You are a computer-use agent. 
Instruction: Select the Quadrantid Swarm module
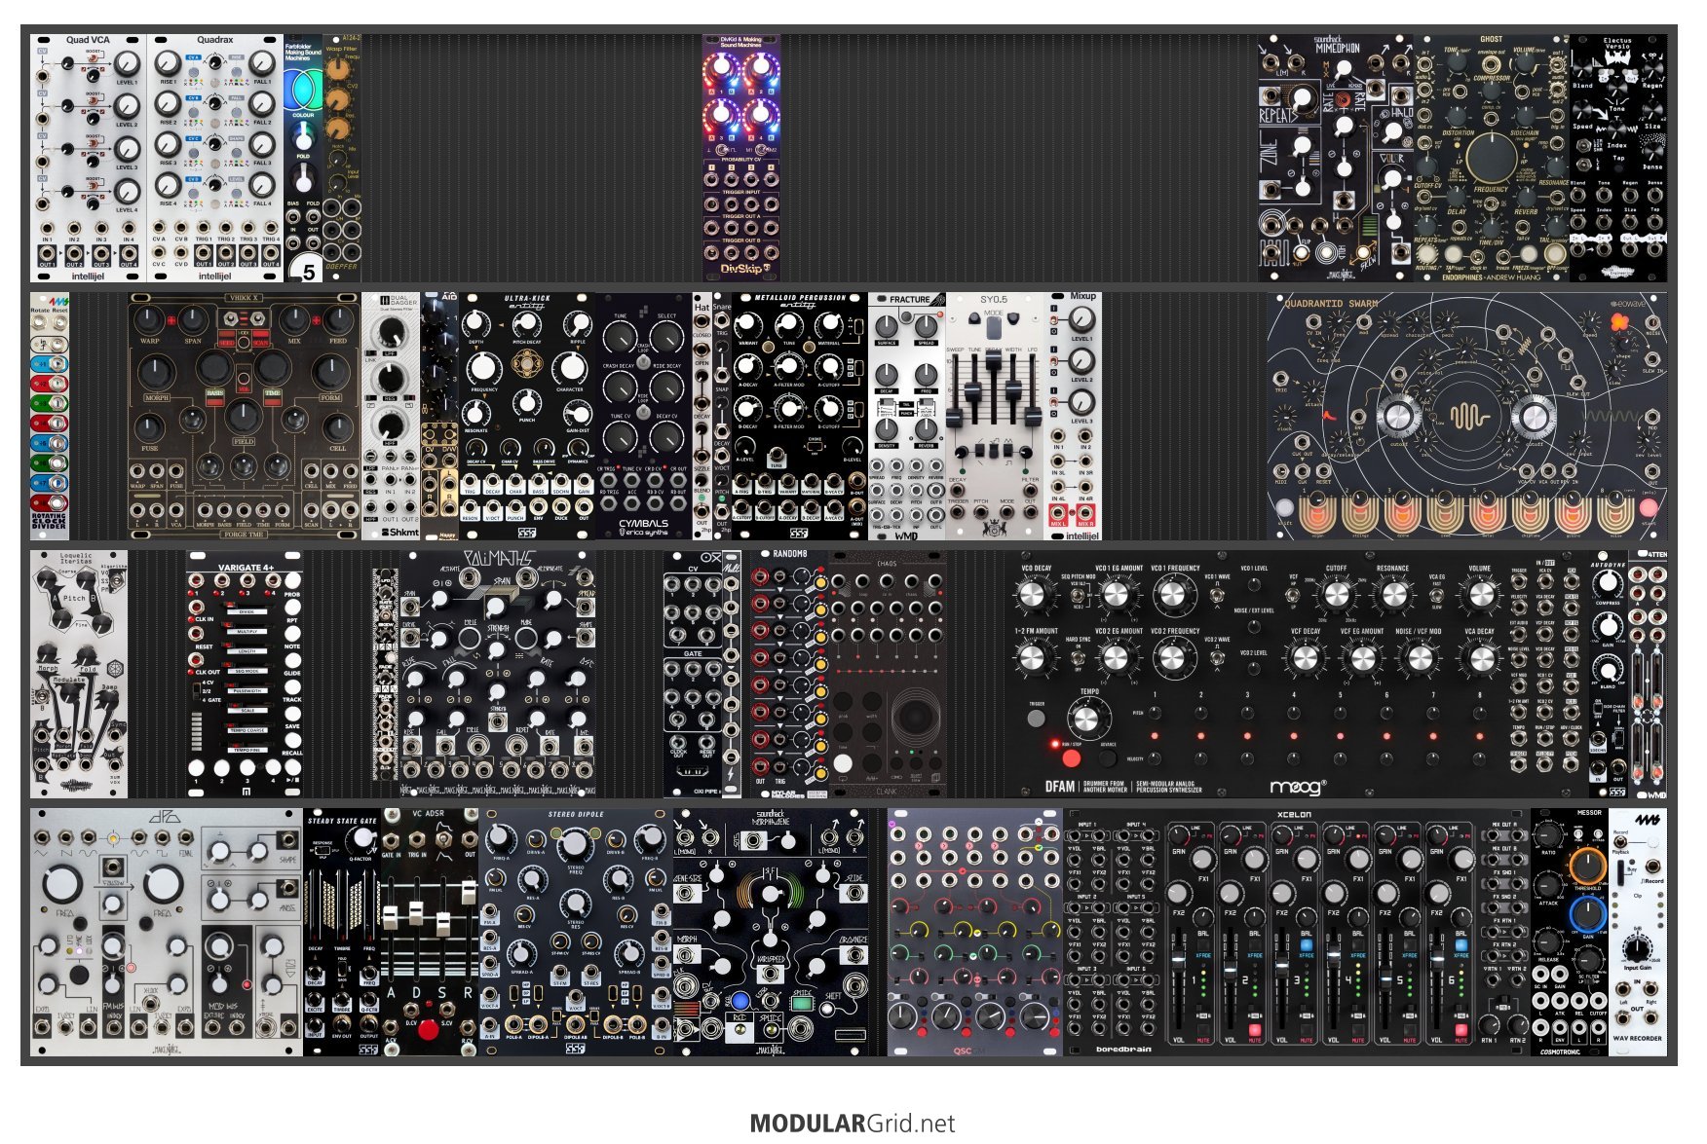click(x=1466, y=416)
